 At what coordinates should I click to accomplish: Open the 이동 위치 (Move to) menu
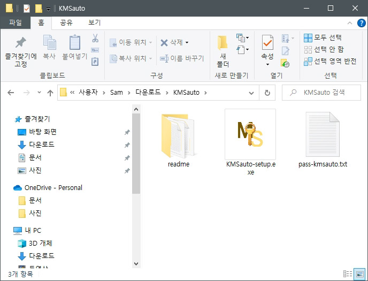tap(131, 42)
